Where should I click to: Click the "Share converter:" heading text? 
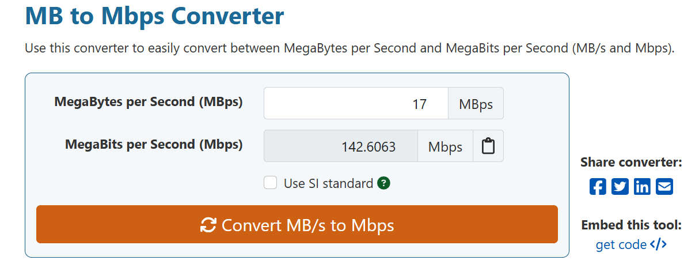631,163
